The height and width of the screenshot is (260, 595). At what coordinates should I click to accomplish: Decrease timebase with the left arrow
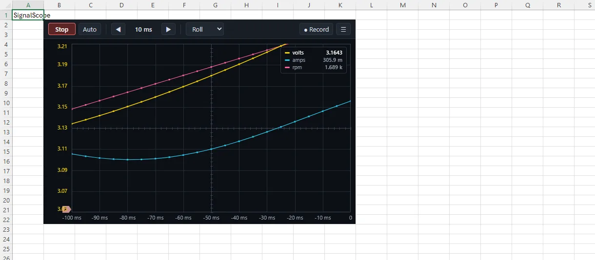pos(119,29)
